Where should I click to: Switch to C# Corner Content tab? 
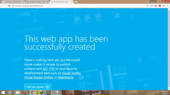pyautogui.click(x=13, y=2)
